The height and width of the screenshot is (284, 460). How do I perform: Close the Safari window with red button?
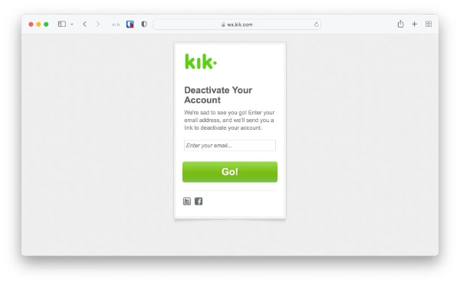pyautogui.click(x=31, y=25)
